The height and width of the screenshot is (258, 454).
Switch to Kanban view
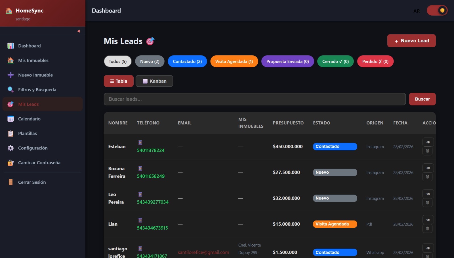tap(154, 81)
